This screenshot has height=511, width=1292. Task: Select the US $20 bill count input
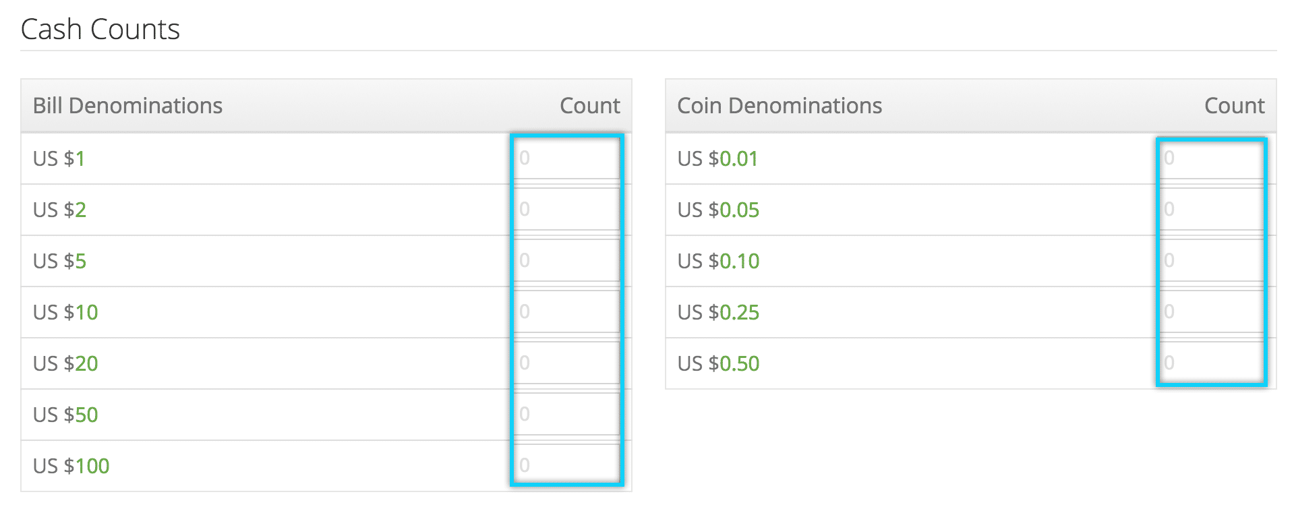(x=567, y=363)
